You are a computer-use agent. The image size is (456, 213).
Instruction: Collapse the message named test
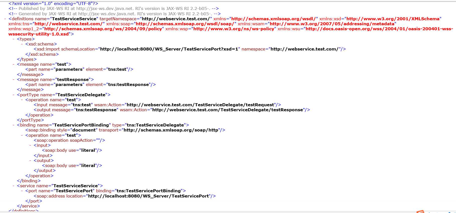tap(14, 64)
